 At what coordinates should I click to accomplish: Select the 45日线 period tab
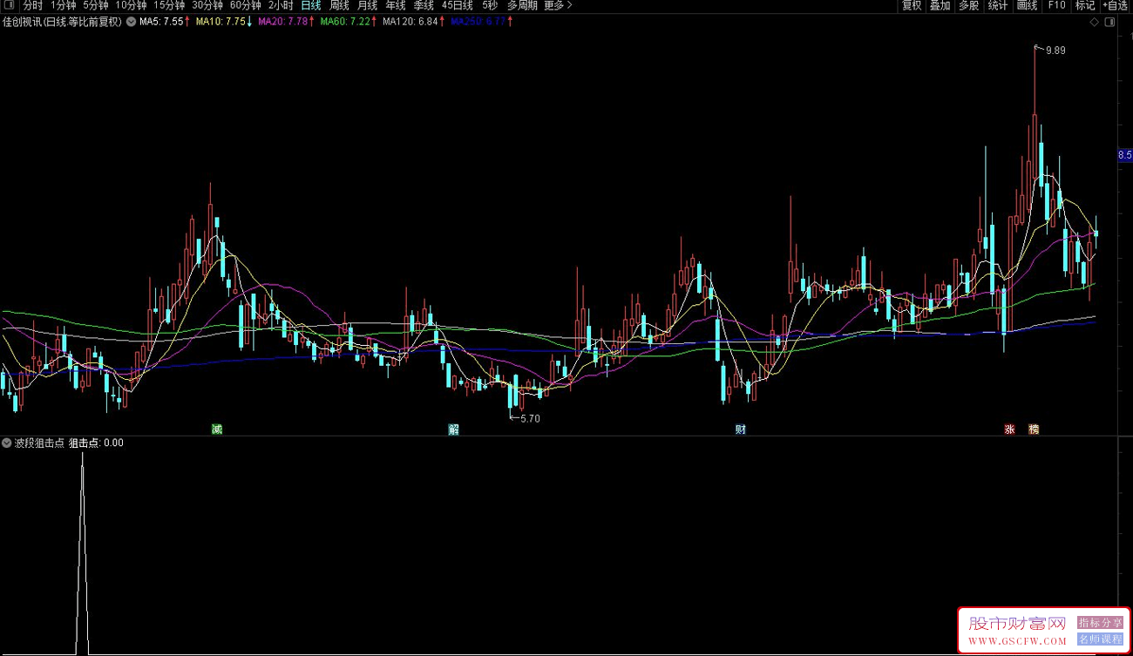[458, 5]
